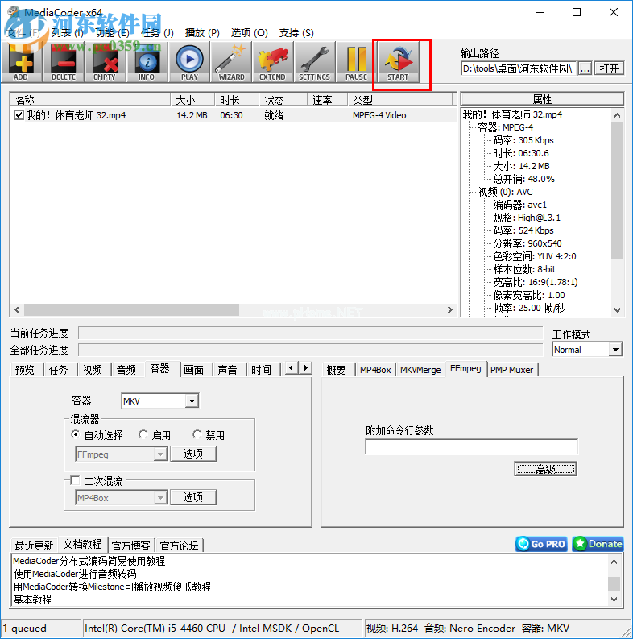633x639 pixels.
Task: Open the 容器 MKV dropdown
Action: click(x=192, y=401)
